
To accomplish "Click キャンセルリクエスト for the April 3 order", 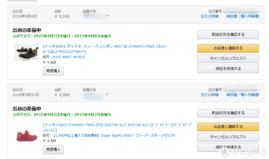I will coord(228,58).
